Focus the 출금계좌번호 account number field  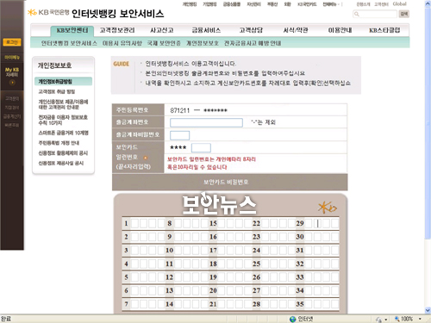tap(206, 122)
